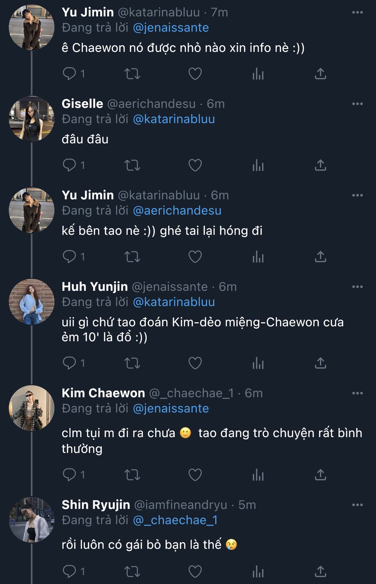Like Huh Yunjin's tweet about Kim Chaewon
Screen dimensions: 376x584
pos(195,363)
